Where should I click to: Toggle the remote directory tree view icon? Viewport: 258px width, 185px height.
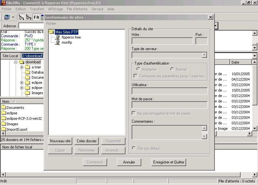pos(29,17)
